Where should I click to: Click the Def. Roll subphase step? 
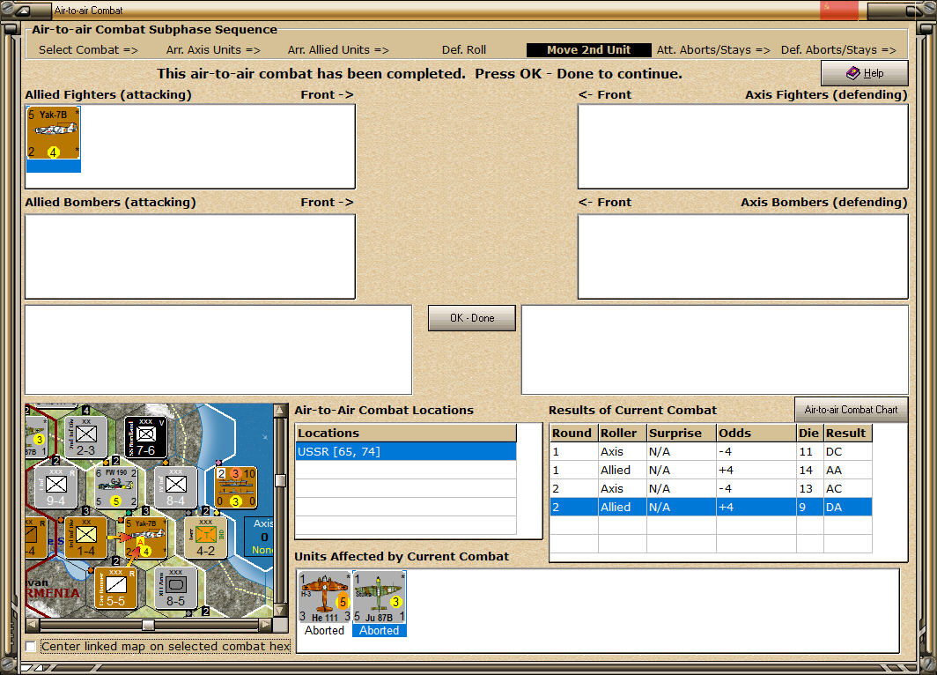pyautogui.click(x=464, y=49)
